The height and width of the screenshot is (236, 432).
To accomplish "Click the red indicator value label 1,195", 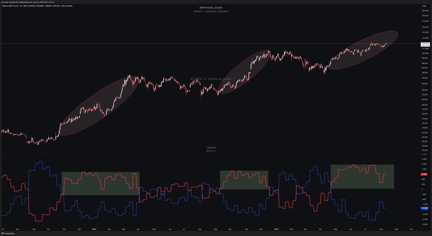I will tap(424, 174).
